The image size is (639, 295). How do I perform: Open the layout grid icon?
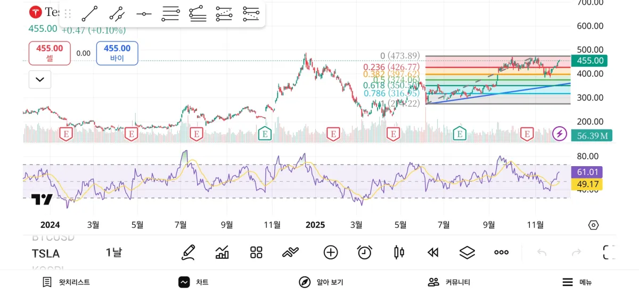point(257,252)
